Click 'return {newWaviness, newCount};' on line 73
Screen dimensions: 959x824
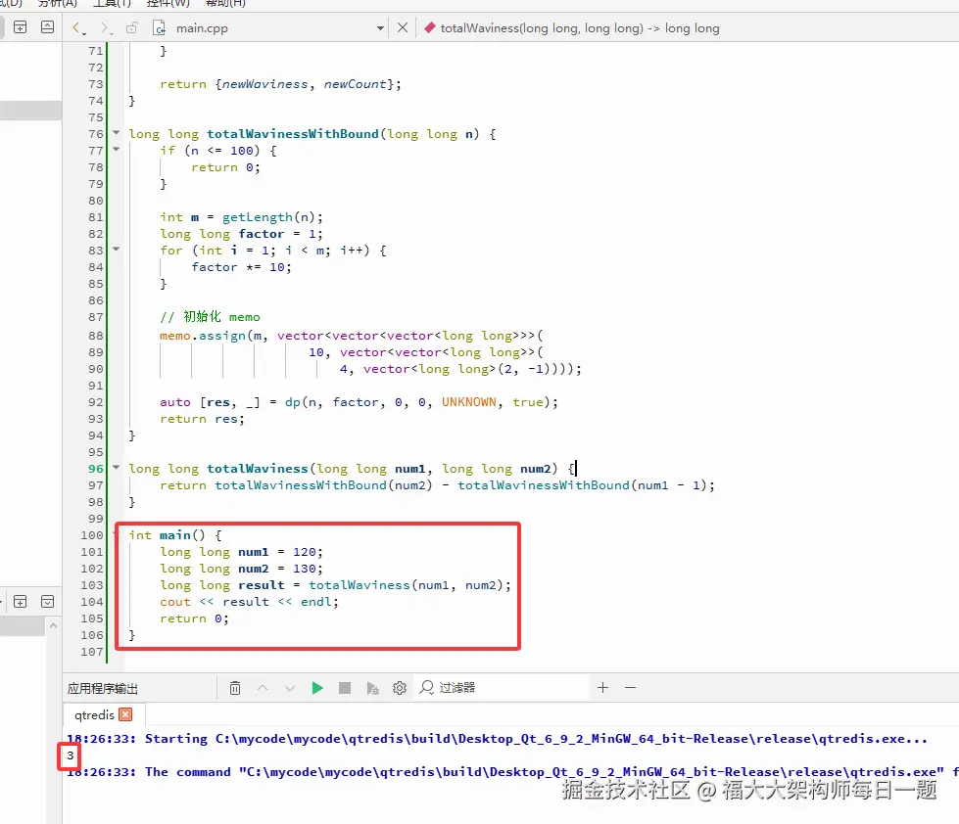(281, 84)
